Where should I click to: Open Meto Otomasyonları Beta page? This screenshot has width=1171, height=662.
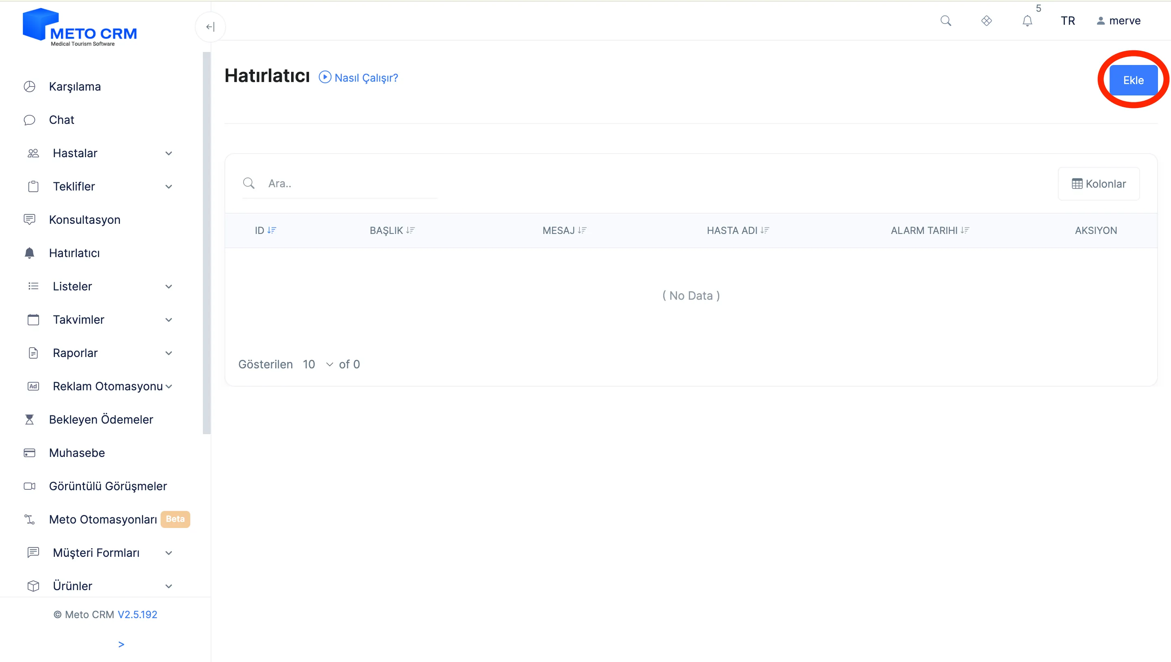click(103, 519)
